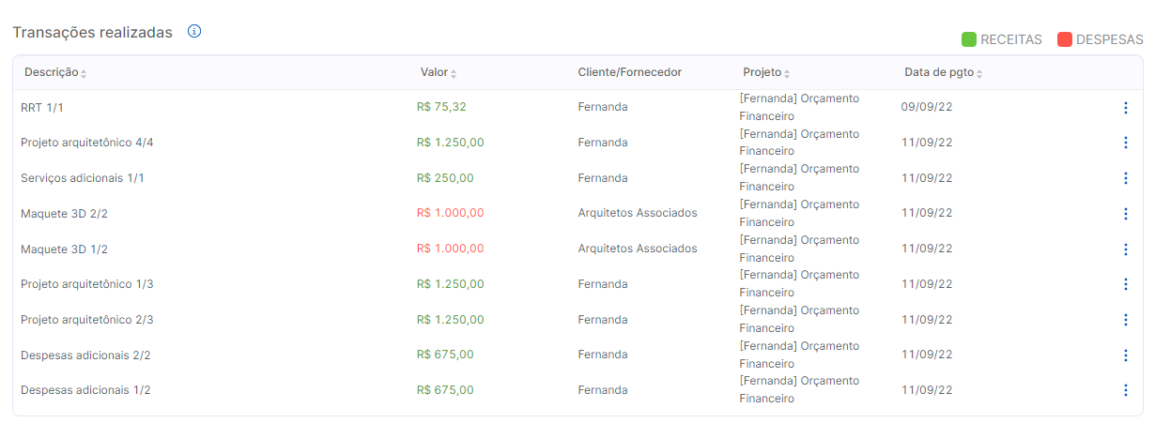Open the three-dot menu for Serviços adicionais 1/1
1155x423 pixels.
tap(1126, 178)
